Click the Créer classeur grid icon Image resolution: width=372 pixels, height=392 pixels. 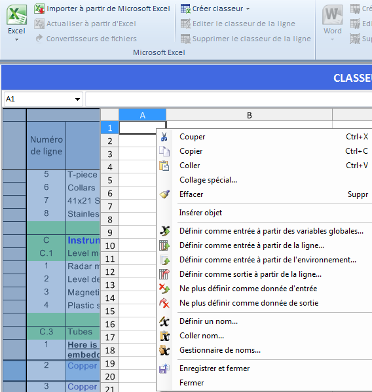point(185,9)
